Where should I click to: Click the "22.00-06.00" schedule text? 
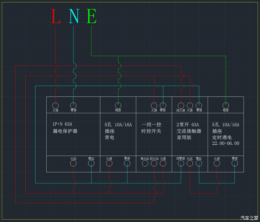(x=226, y=143)
